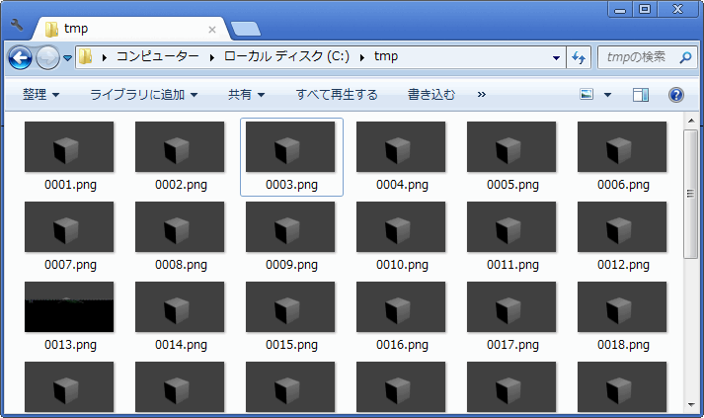Select thumbnail 0015.png

[x=290, y=306]
